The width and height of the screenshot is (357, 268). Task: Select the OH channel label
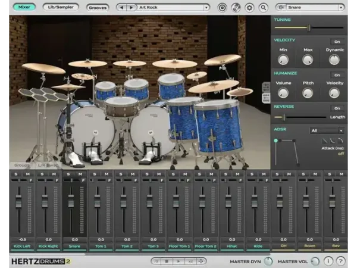point(284,246)
